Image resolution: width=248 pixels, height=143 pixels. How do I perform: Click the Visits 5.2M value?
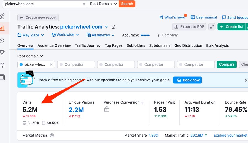coord(30,110)
